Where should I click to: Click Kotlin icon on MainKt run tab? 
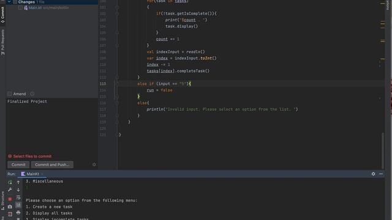[23, 174]
